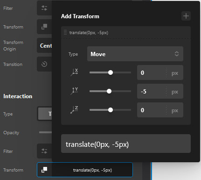Click the top Transform layers icon
Viewport: 201px width, 180px height.
44,27
